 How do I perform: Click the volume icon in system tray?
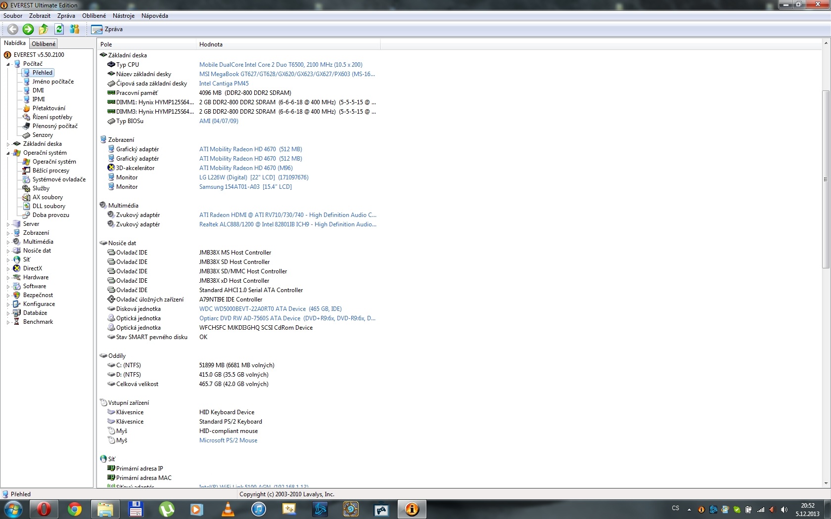click(784, 510)
